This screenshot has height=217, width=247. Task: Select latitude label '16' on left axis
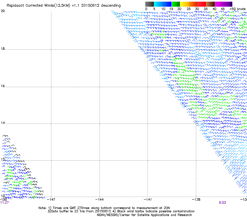tap(3, 86)
